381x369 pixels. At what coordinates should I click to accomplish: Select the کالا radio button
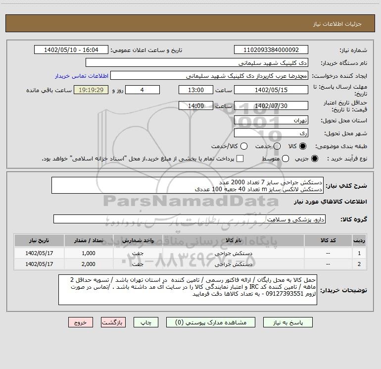303,146
